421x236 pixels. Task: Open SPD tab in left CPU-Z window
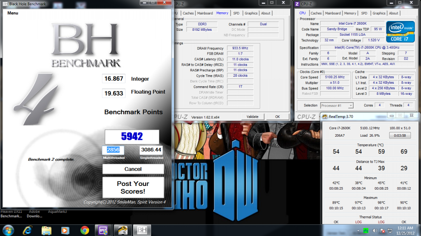236,13
